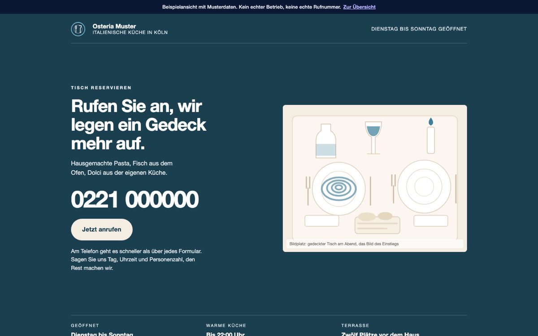This screenshot has height=336, width=538.
Task: Click the wine glass in the illustration
Action: (373, 138)
